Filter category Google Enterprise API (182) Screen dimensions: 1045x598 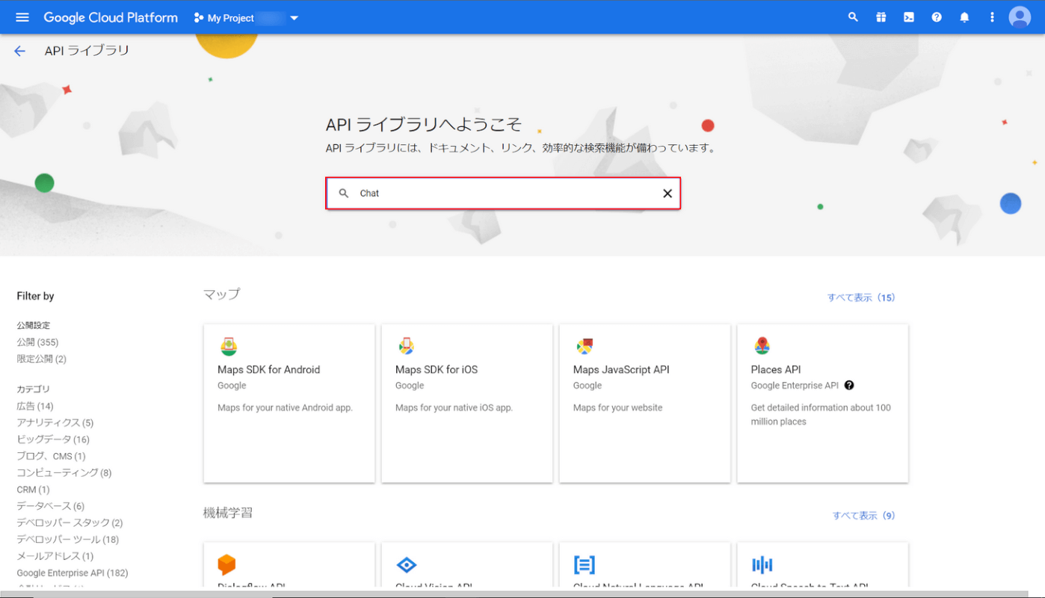73,573
